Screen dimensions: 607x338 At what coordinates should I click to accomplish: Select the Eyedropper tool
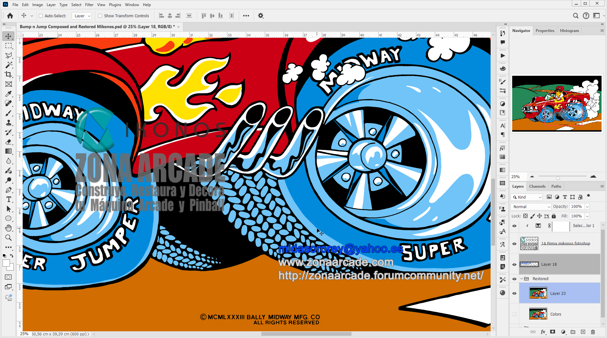click(9, 94)
